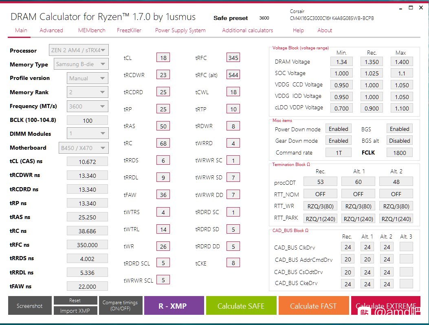
Task: Go to the FreezKiller tab
Action: pyautogui.click(x=129, y=31)
